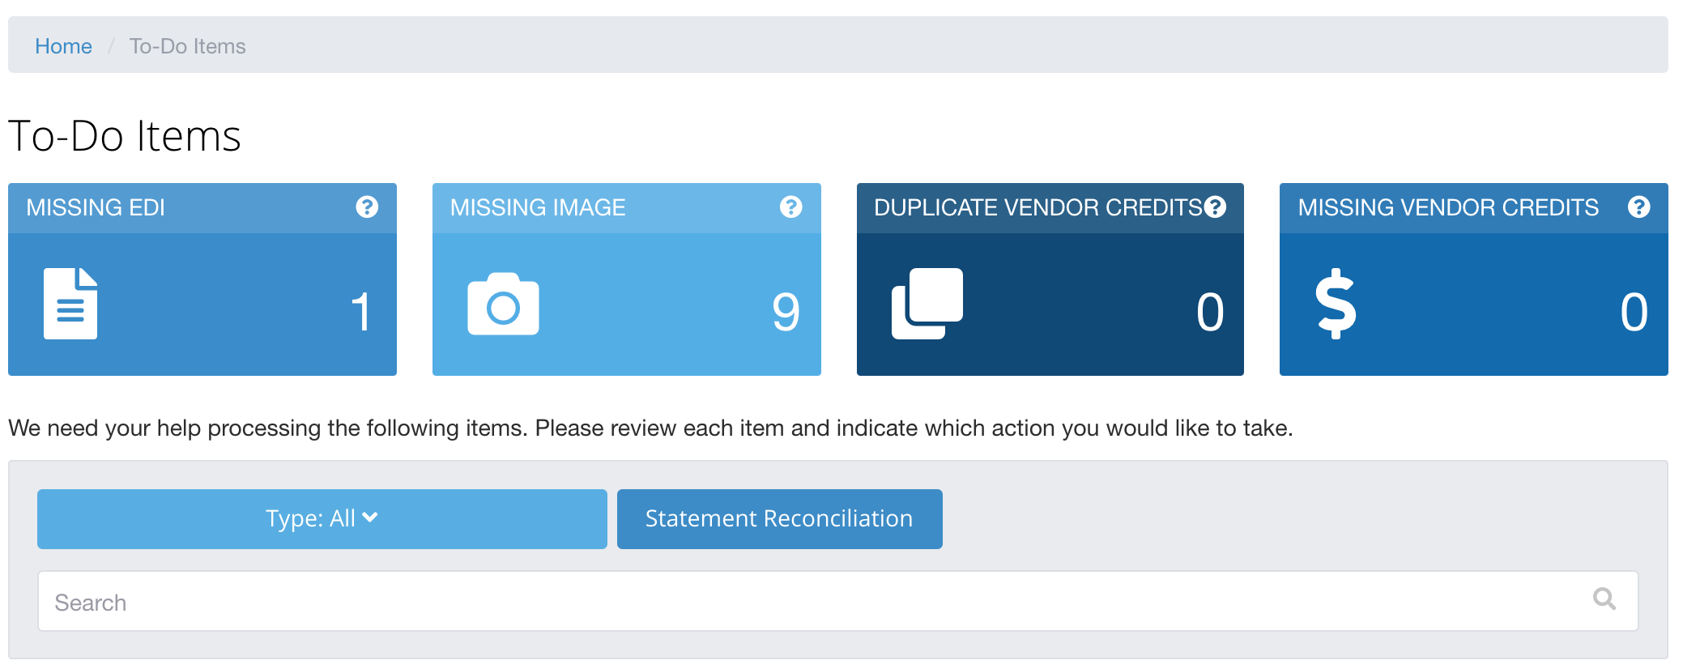Click the document icon in Missing EDI card
Image resolution: width=1683 pixels, height=669 pixels.
(70, 304)
